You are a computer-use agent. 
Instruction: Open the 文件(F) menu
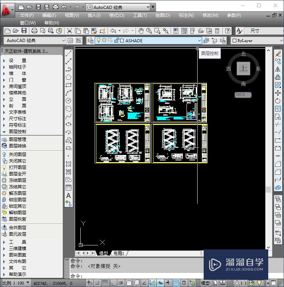click(x=27, y=15)
